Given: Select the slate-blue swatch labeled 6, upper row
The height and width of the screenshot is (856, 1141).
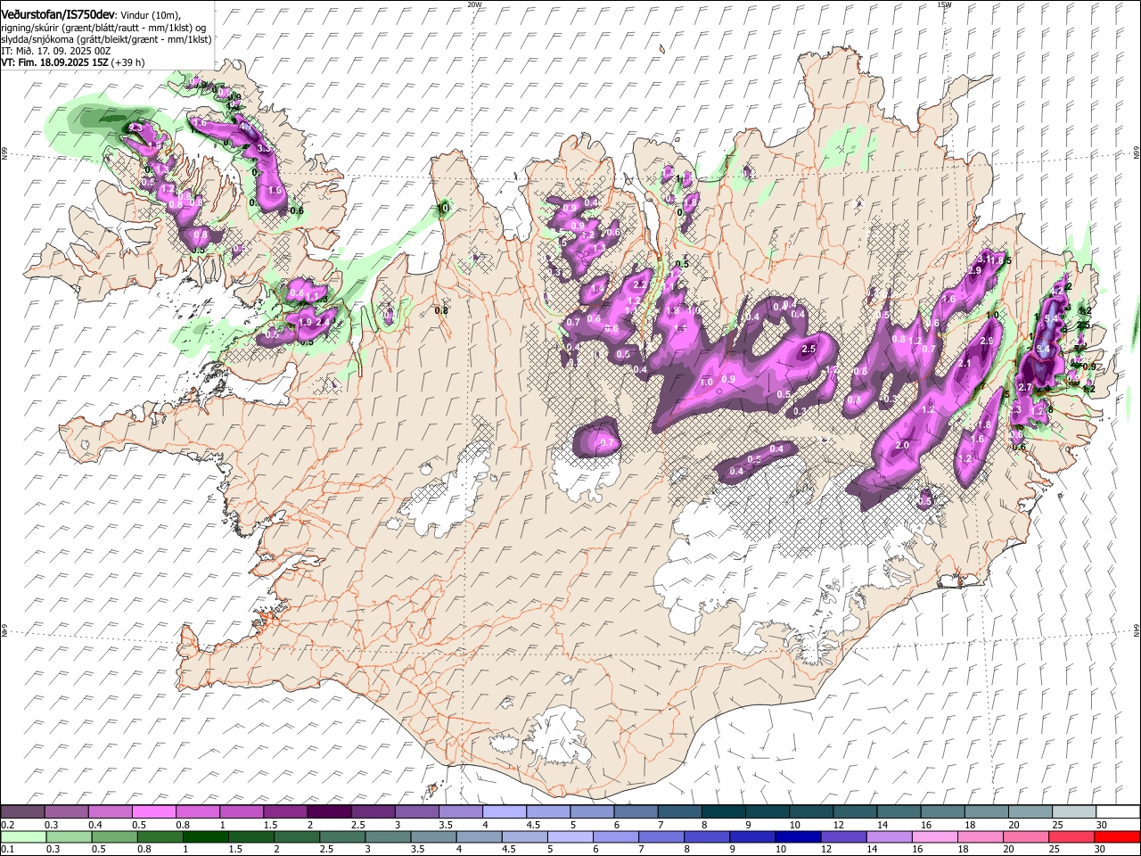Looking at the screenshot, I should 634,812.
